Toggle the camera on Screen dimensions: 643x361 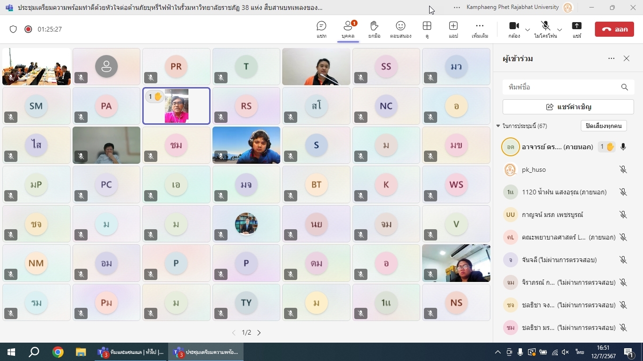514,29
